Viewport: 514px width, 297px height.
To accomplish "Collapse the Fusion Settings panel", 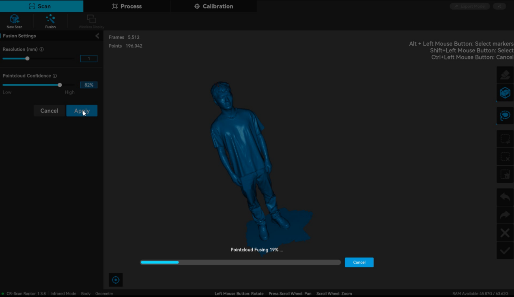I will [x=97, y=36].
